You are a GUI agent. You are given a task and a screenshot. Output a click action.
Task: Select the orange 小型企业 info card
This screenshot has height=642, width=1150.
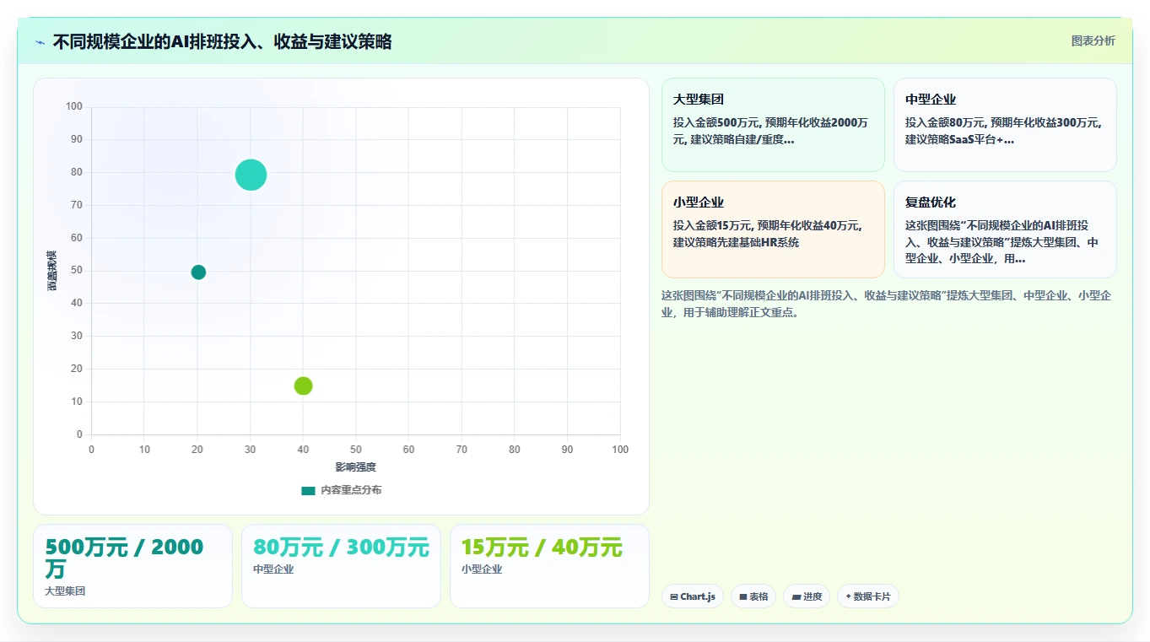click(773, 229)
